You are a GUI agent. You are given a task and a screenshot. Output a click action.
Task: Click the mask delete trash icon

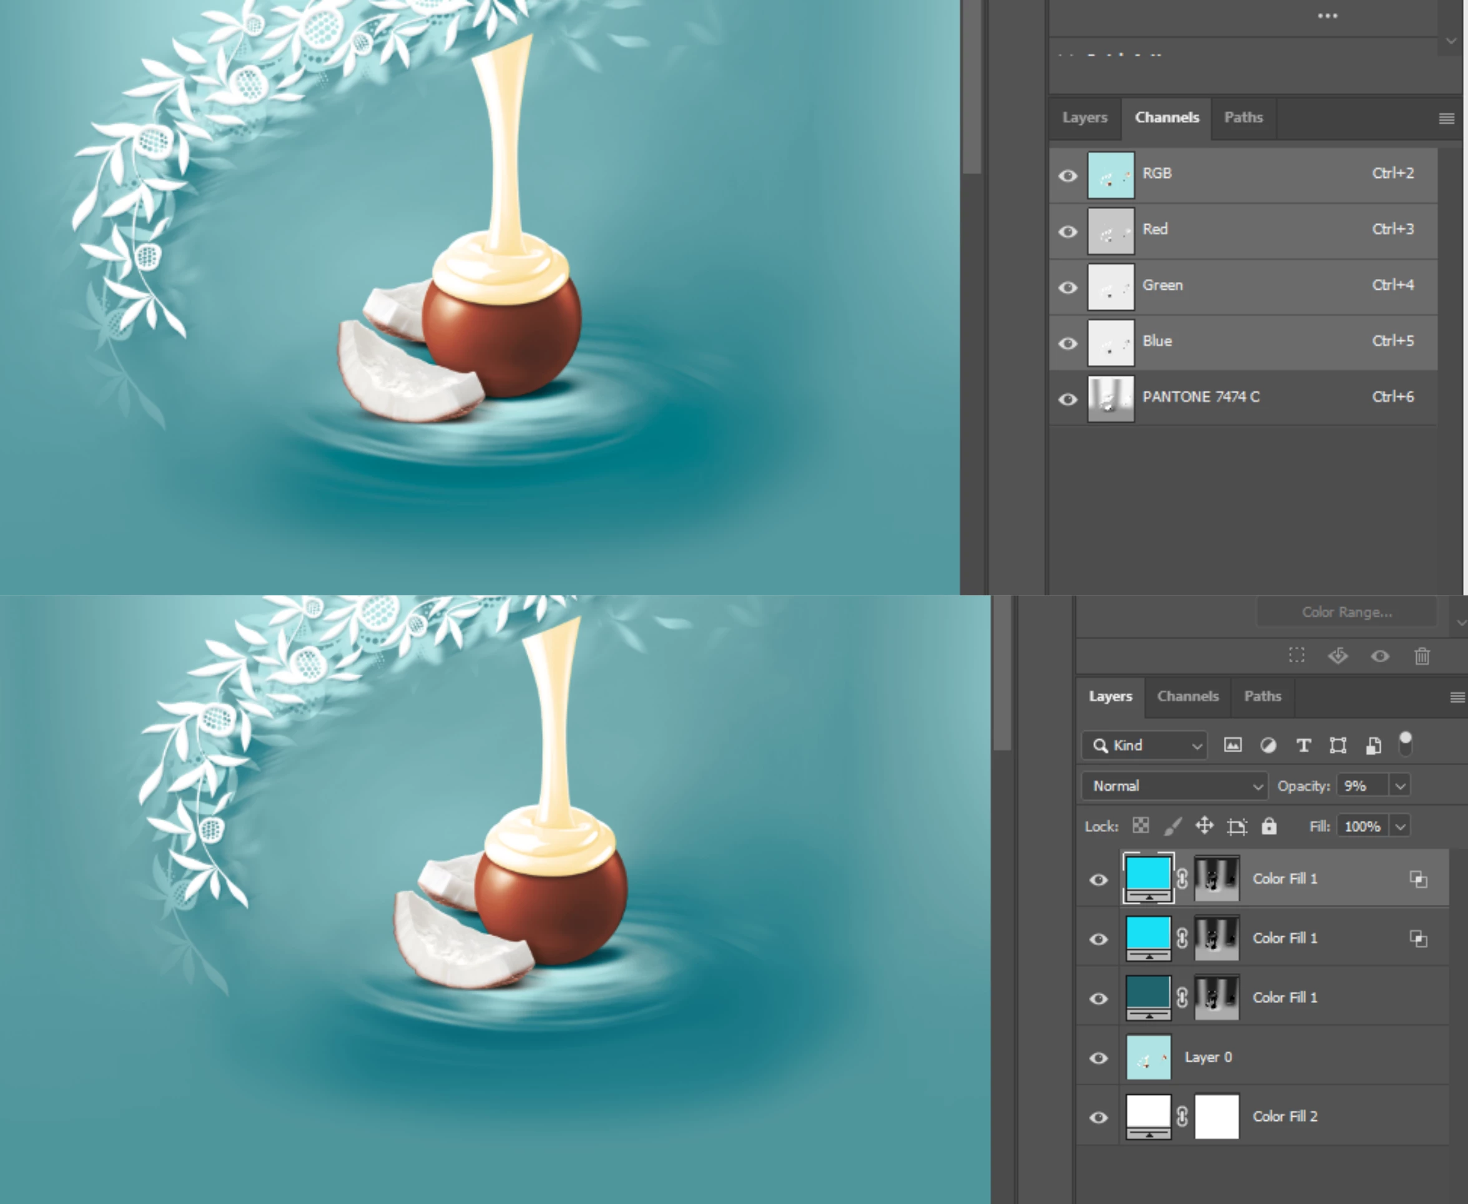point(1422,656)
